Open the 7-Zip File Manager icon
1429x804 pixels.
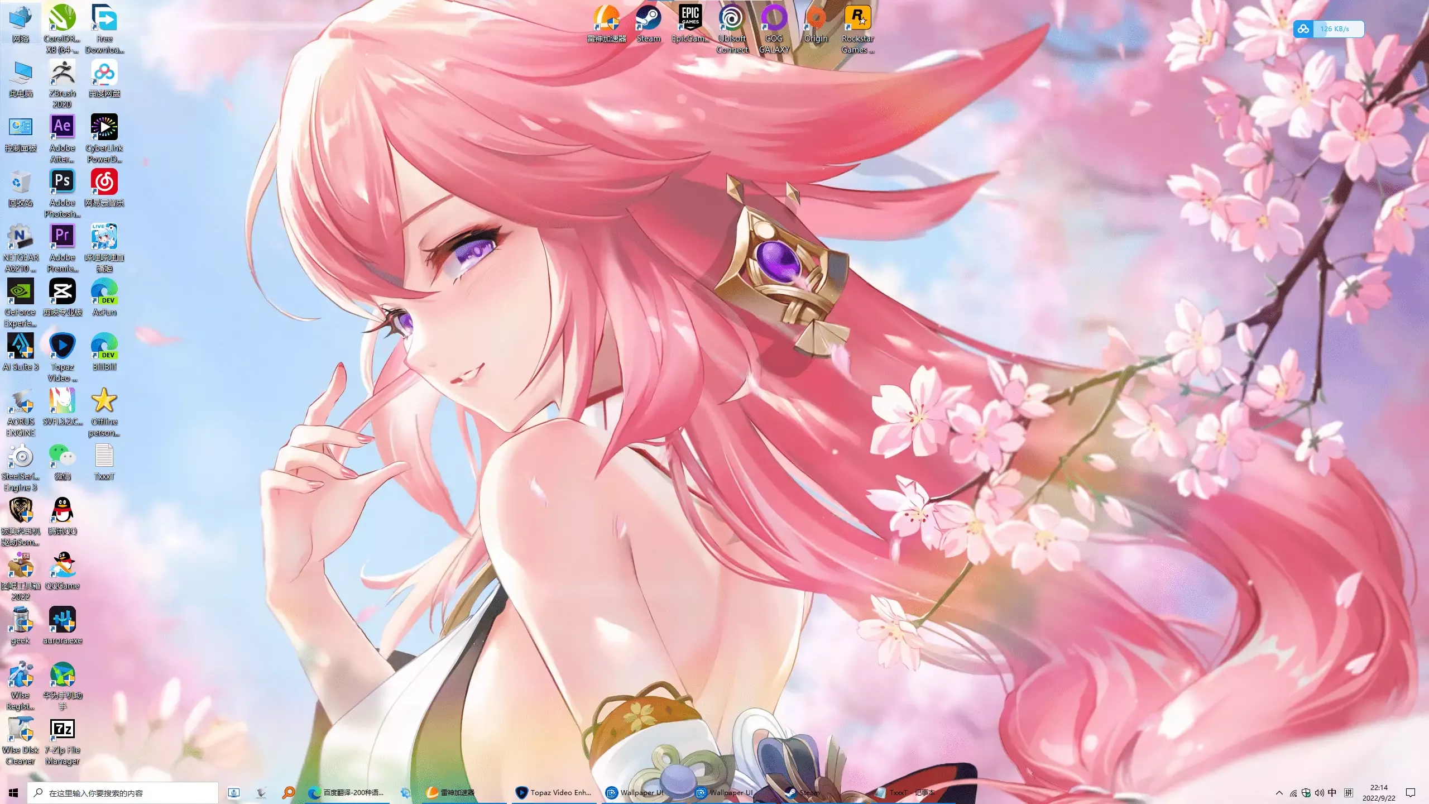coord(62,741)
